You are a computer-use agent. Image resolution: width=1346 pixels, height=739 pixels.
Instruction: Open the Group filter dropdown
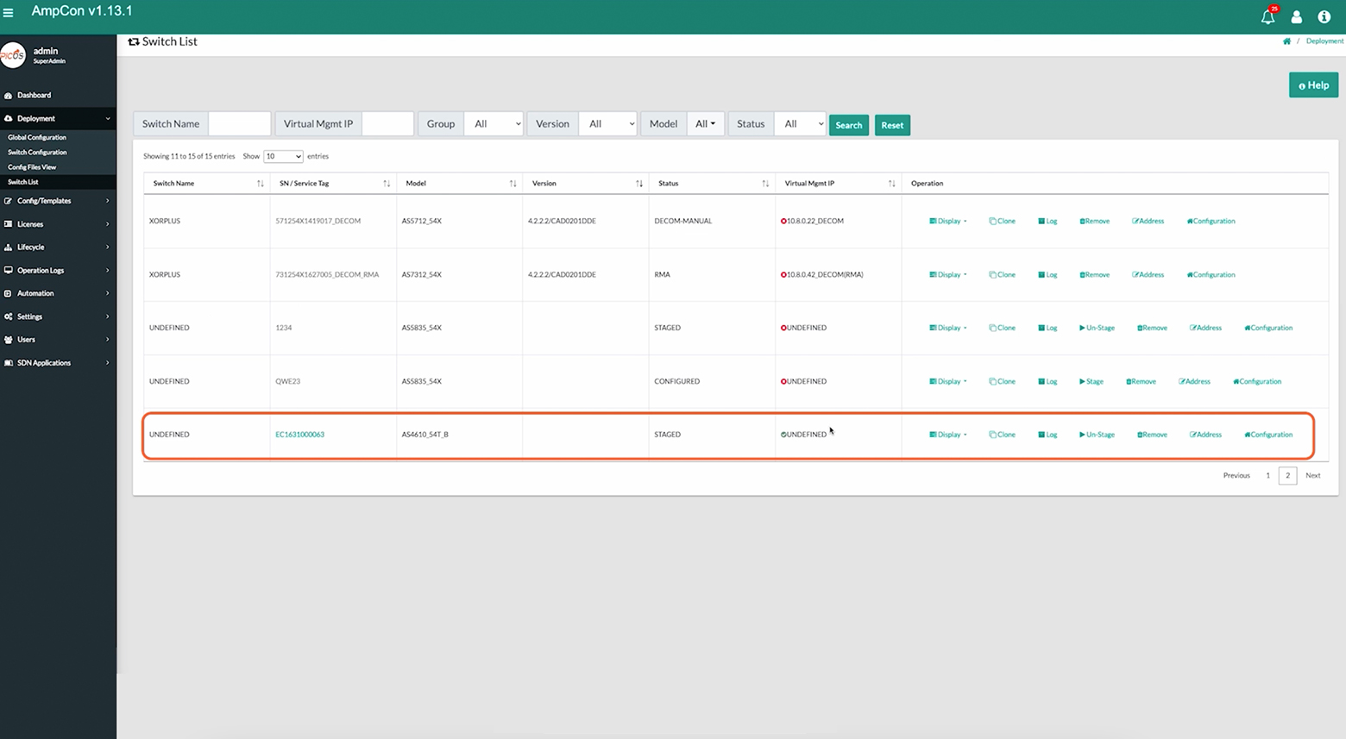pos(494,123)
